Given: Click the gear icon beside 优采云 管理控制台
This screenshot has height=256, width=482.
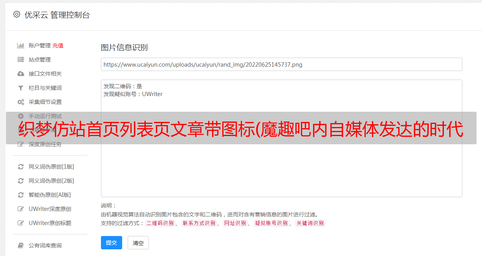Looking at the screenshot, I should pyautogui.click(x=16, y=15).
